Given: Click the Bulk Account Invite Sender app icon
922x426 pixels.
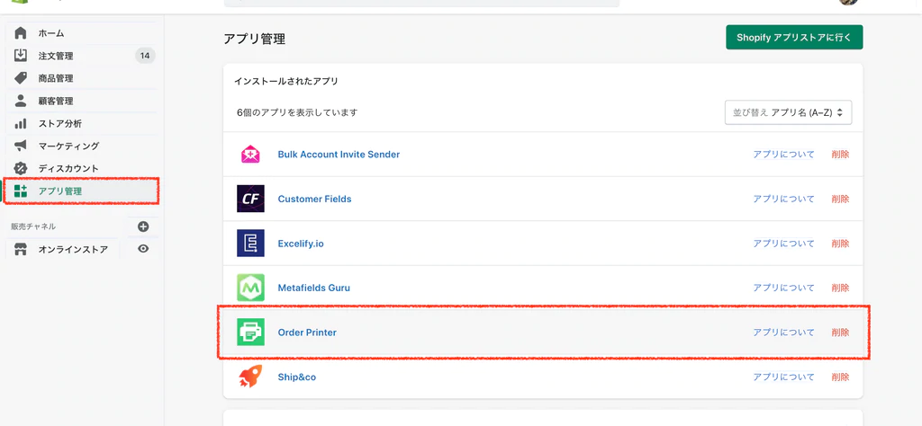Looking at the screenshot, I should pyautogui.click(x=250, y=155).
